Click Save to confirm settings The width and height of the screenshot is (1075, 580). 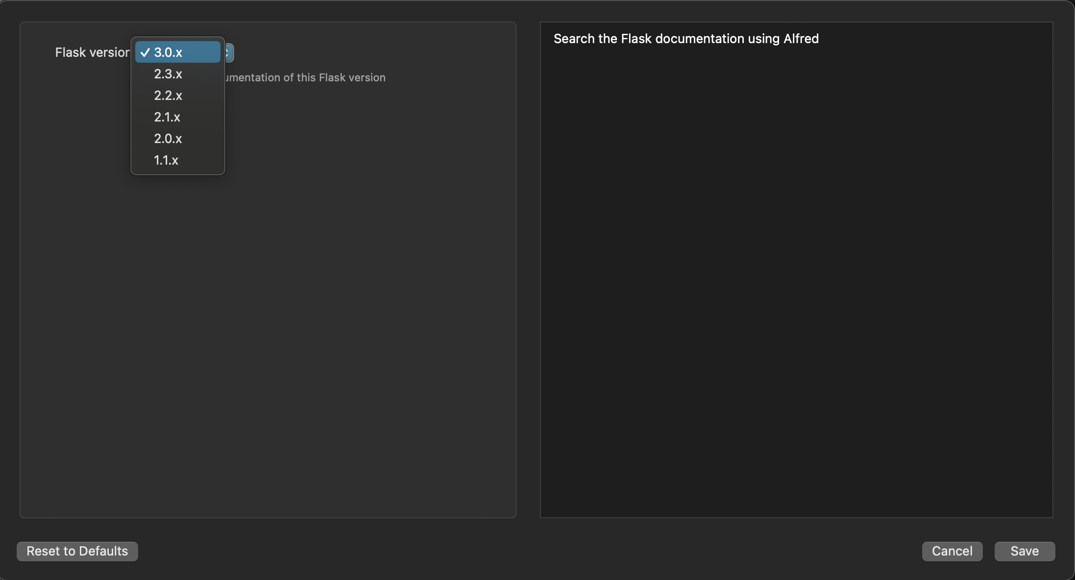point(1024,551)
